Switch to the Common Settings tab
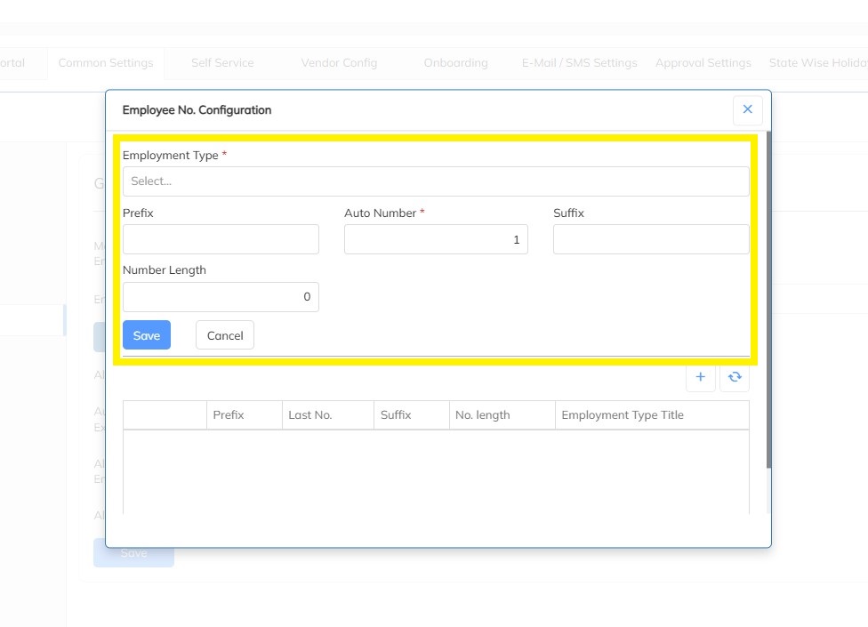This screenshot has width=868, height=627. point(106,63)
